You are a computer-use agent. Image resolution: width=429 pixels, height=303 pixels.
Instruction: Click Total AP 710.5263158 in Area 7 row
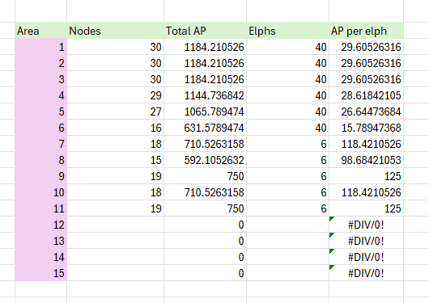click(x=206, y=144)
